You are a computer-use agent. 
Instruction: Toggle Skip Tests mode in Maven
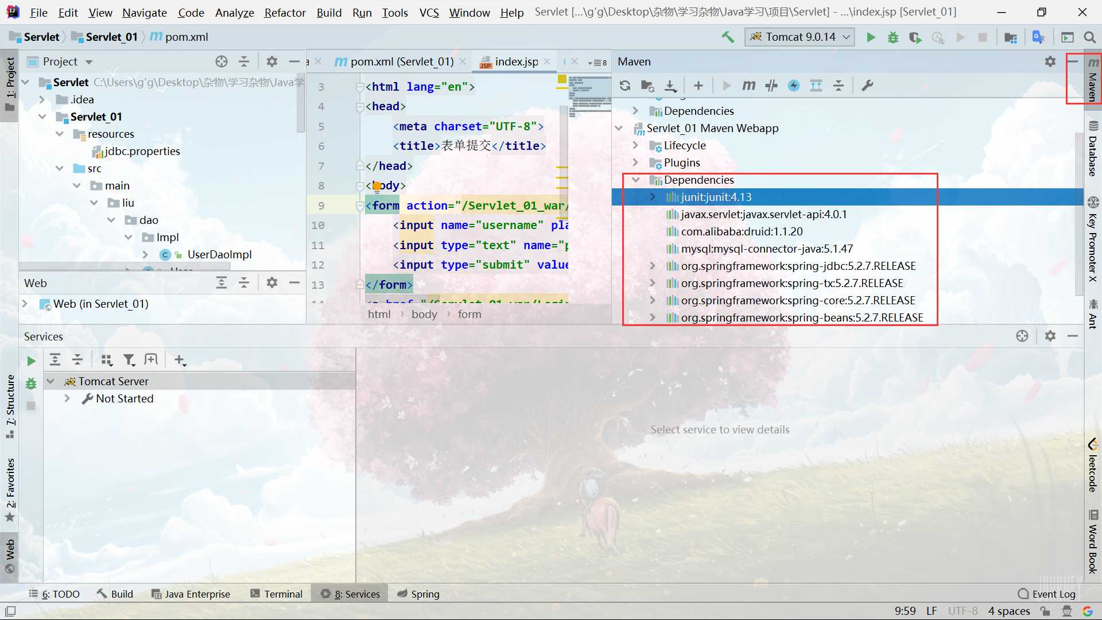point(794,86)
